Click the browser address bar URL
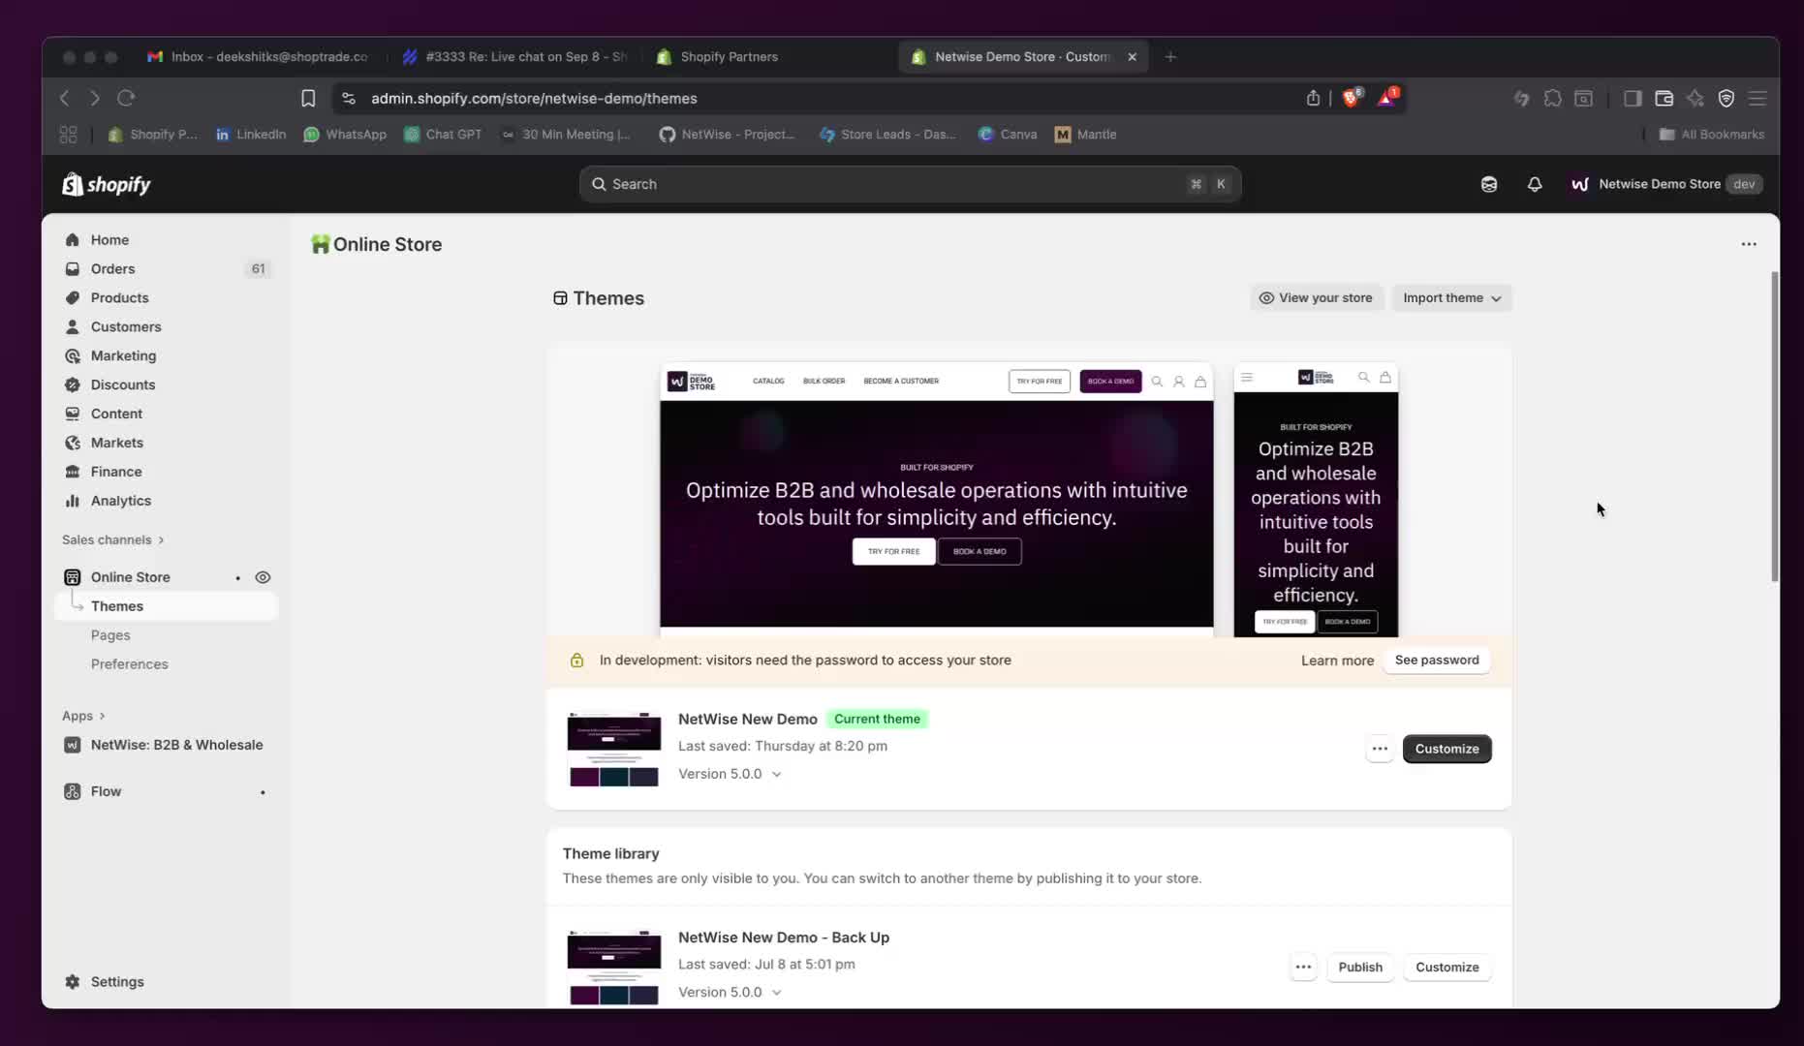1804x1046 pixels. (x=534, y=98)
